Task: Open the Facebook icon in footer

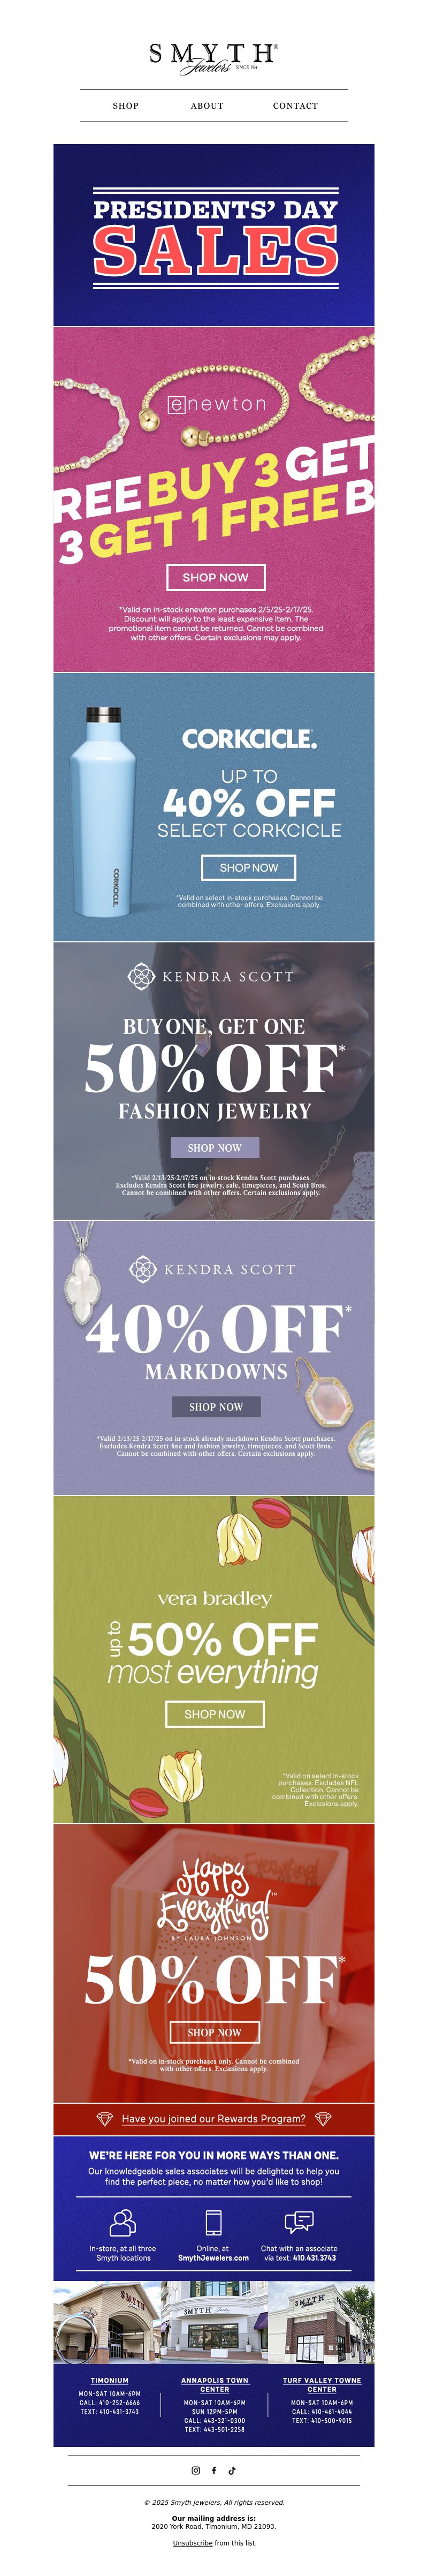Action: point(214,2470)
